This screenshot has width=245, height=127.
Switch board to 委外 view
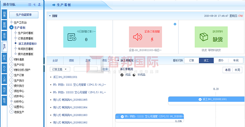[221, 60]
